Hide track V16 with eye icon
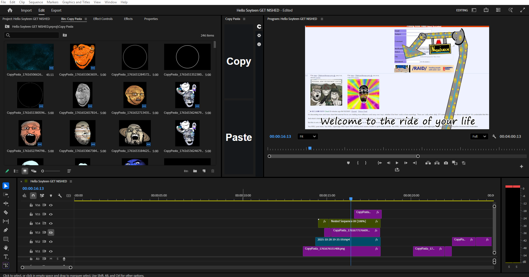 [51, 205]
